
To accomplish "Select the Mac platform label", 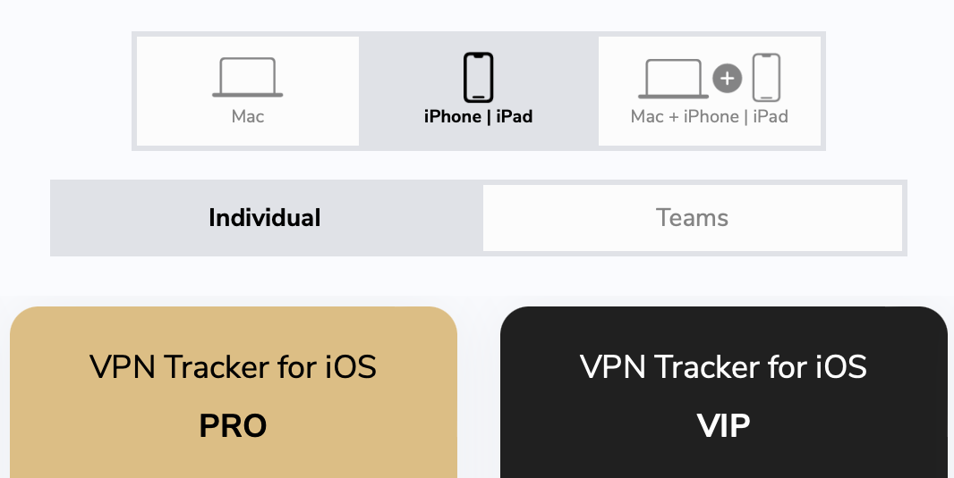I will pos(248,117).
